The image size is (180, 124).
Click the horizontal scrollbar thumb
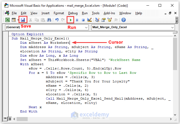pyautogui.click(x=22, y=119)
